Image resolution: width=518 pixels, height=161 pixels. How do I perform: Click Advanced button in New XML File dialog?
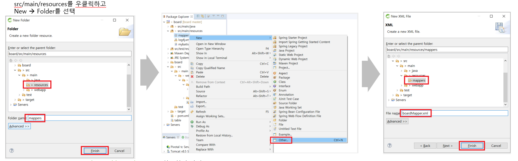point(397,121)
